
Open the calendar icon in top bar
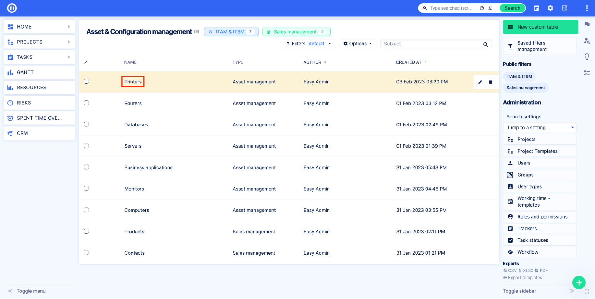click(536, 8)
